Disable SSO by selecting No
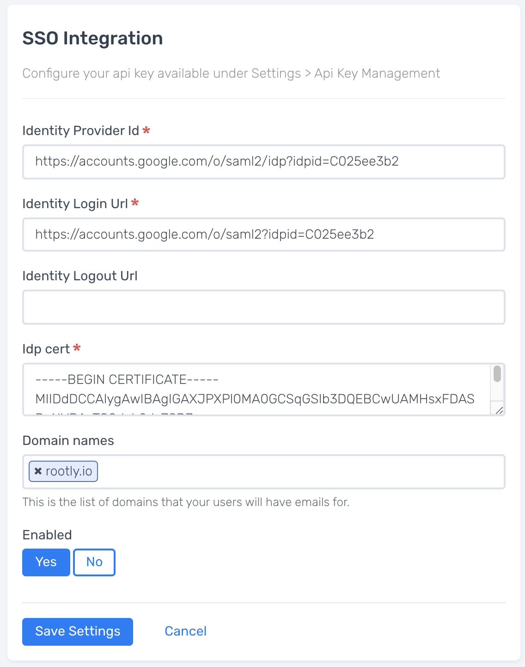This screenshot has width=525, height=667. [x=94, y=562]
